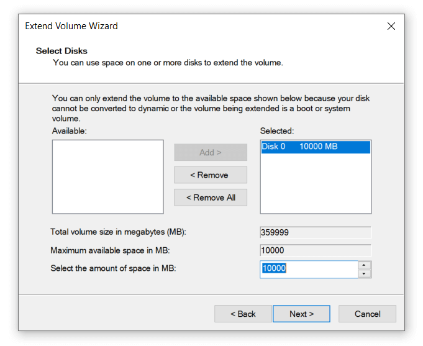Click the < Remove button
The width and height of the screenshot is (423, 346).
(210, 175)
